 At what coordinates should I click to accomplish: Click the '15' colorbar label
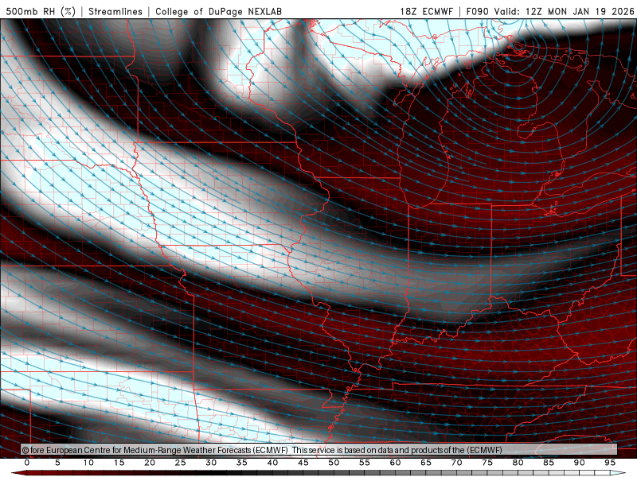tap(119, 463)
